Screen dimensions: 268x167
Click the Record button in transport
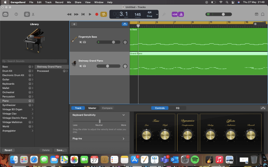tap(97, 14)
